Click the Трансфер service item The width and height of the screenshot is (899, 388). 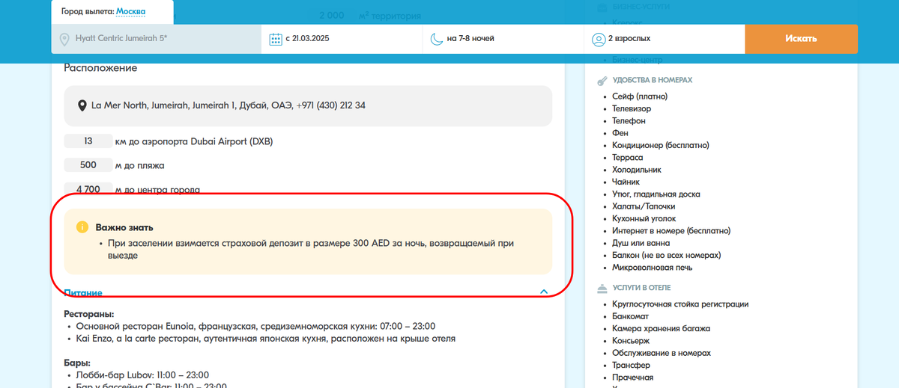[632, 366]
